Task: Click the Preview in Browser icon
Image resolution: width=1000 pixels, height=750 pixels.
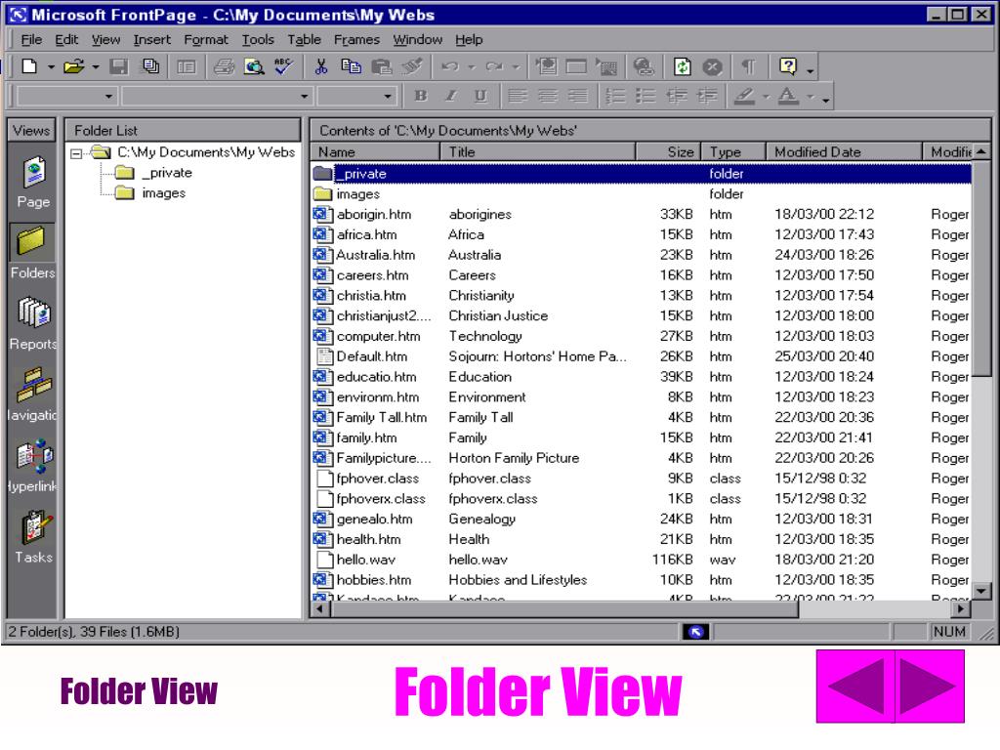Action: click(x=254, y=66)
